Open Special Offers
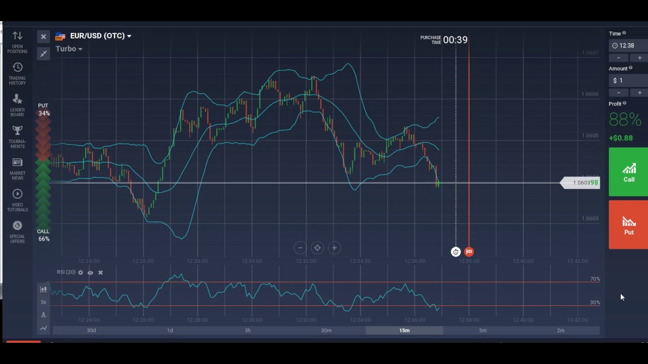 pos(17,232)
